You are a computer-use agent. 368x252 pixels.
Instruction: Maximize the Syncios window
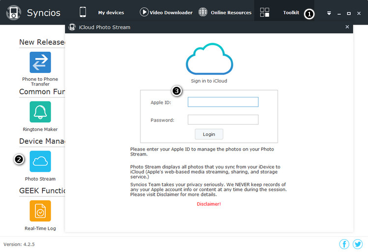point(349,14)
